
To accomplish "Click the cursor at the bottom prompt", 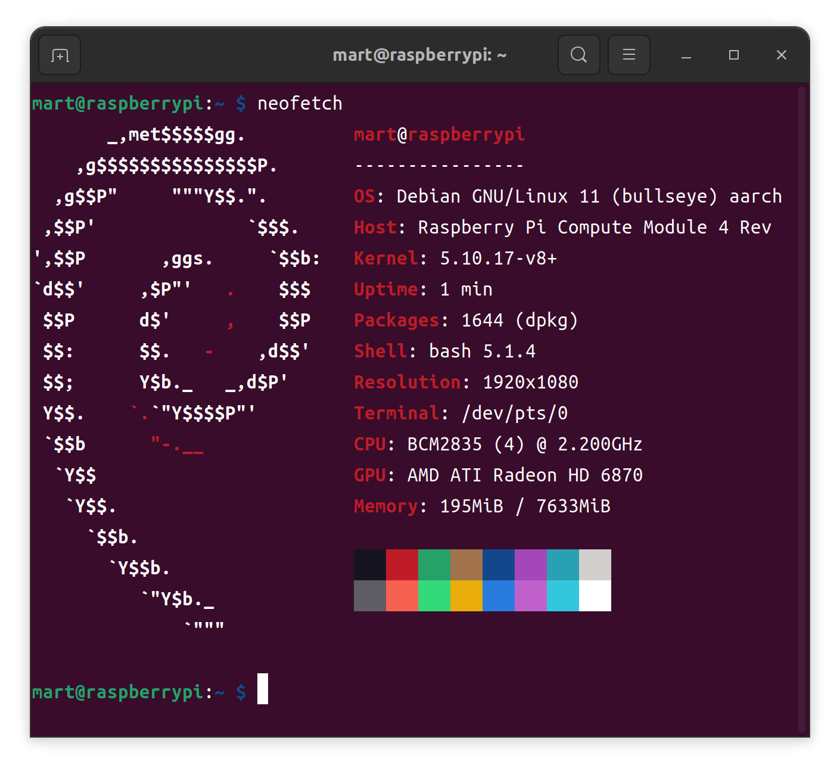I will 263,689.
